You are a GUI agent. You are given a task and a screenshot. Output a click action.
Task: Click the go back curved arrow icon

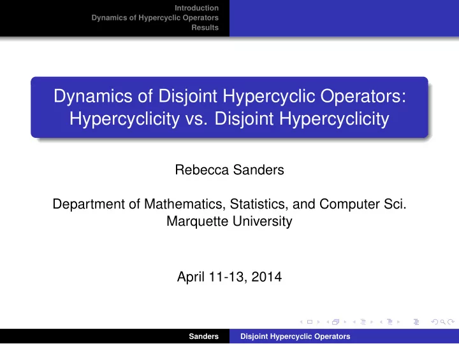pyautogui.click(x=435, y=322)
